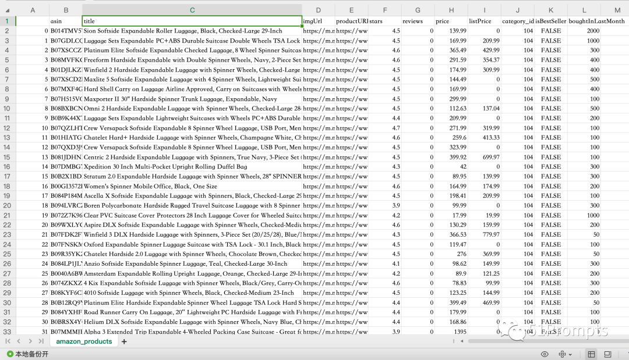This screenshot has height=360, width=629.
Task: Click the 'stars' header cell
Action: coord(385,21)
